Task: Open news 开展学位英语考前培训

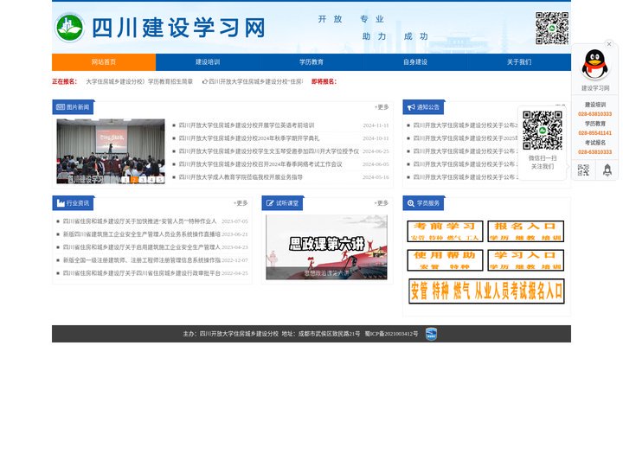Action: pyautogui.click(x=247, y=125)
